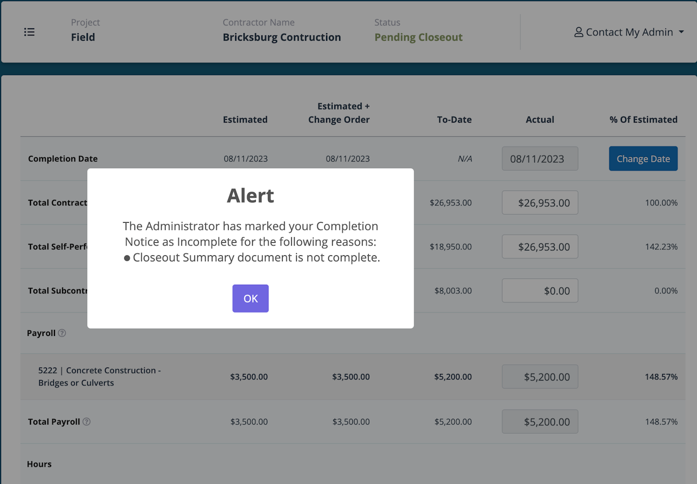Click the Bricksburg Contruction contractor name

pos(282,38)
